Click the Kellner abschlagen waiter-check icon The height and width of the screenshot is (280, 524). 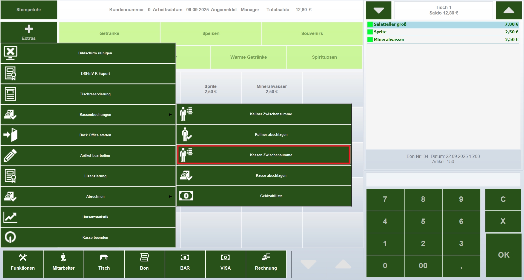pos(186,134)
